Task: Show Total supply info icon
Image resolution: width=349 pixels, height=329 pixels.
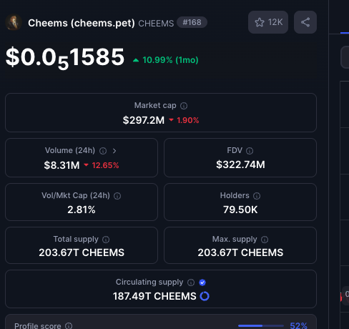Action: point(106,240)
